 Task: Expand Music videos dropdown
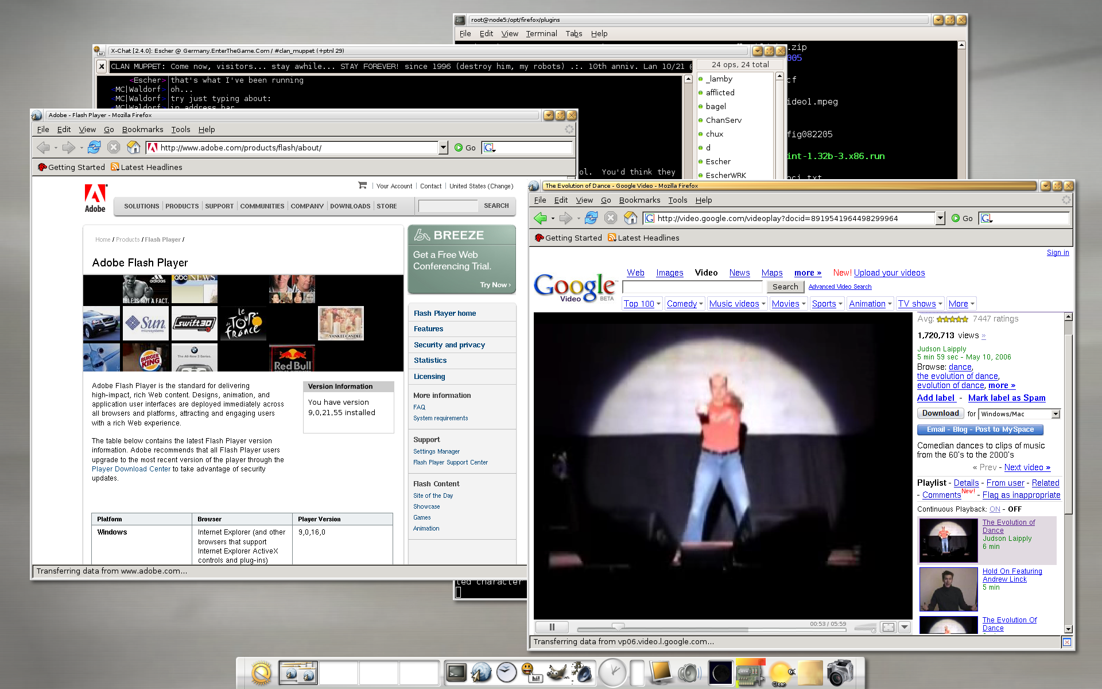pyautogui.click(x=764, y=304)
